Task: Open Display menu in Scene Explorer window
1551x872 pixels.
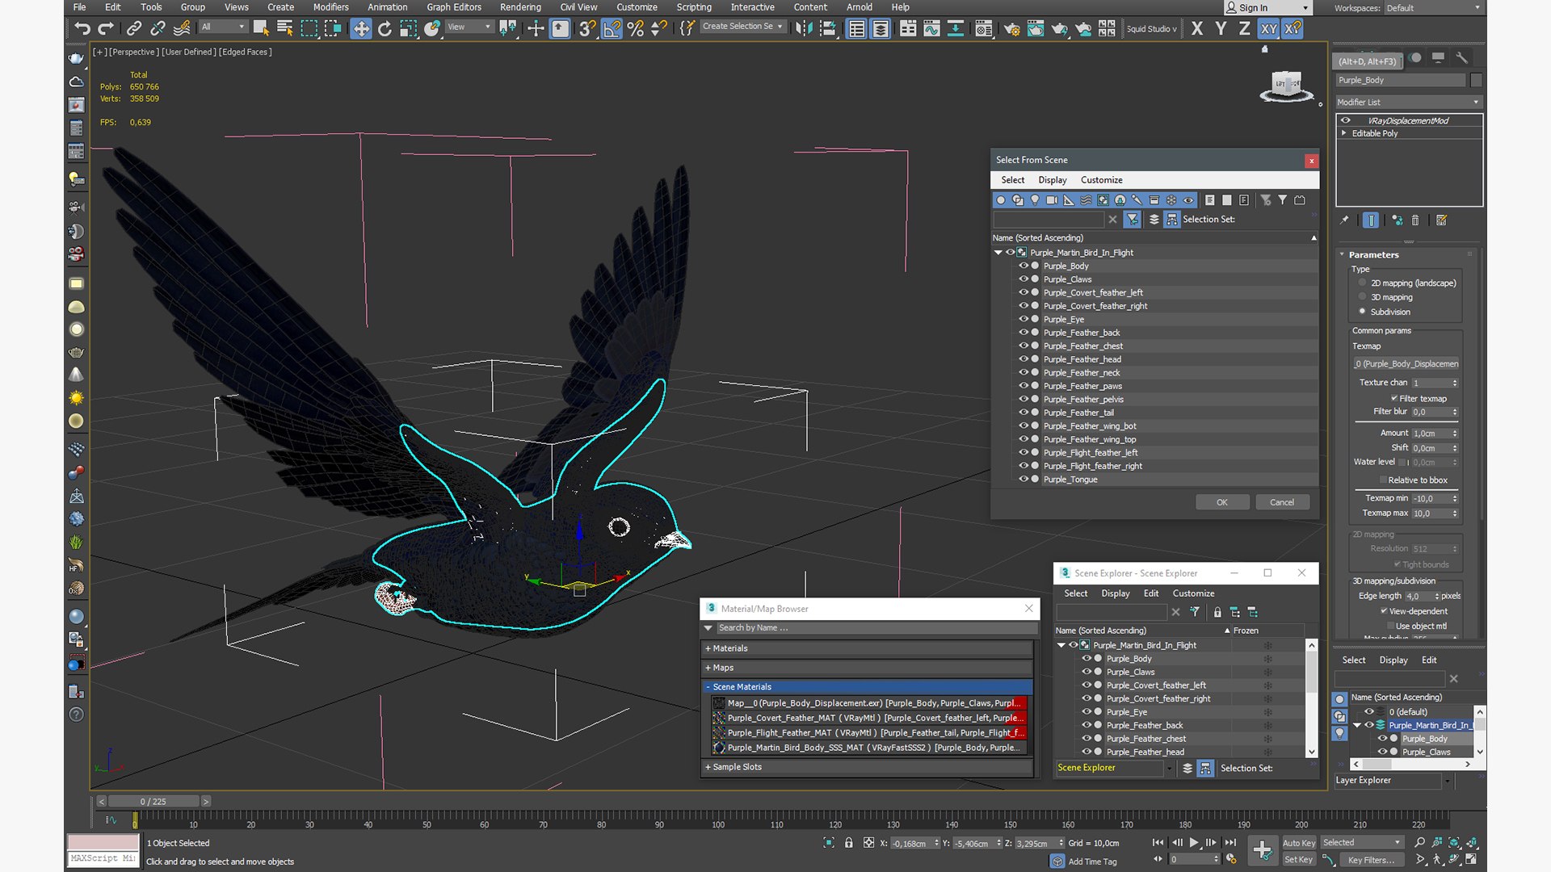Action: (1116, 593)
